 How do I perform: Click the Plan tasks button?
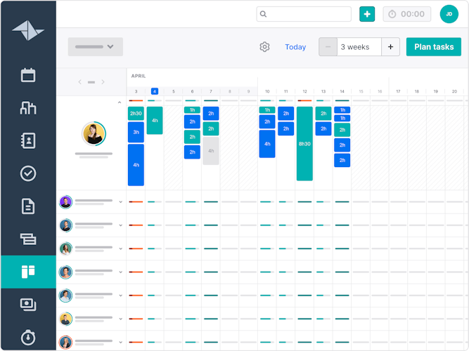tap(433, 47)
